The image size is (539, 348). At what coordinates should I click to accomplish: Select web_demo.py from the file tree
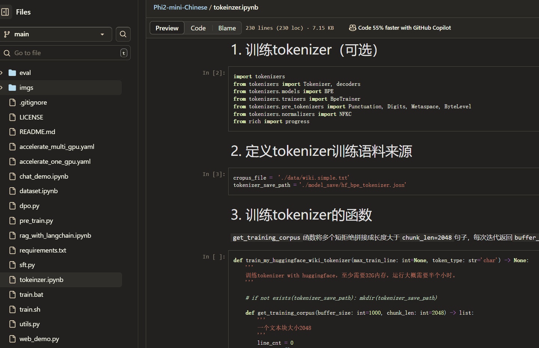39,339
